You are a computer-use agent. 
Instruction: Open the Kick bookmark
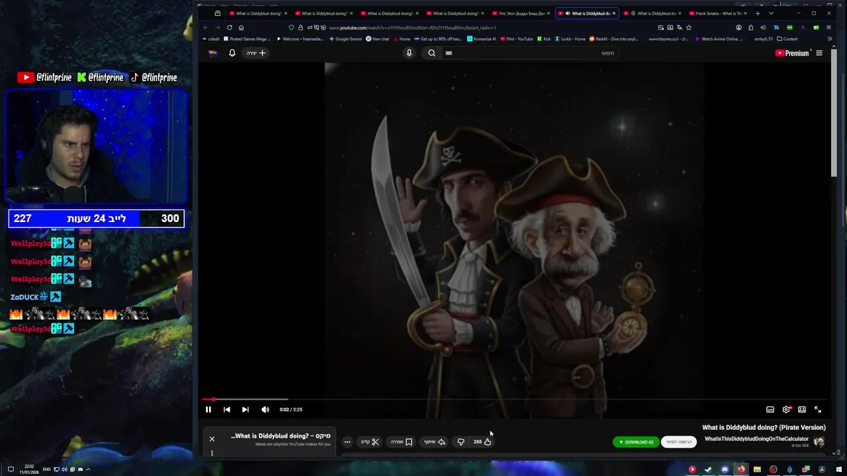545,39
